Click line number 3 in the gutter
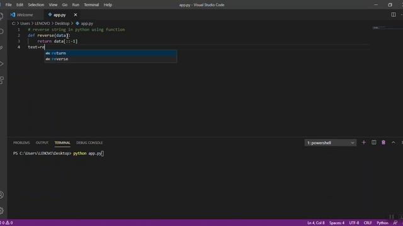 pos(19,41)
